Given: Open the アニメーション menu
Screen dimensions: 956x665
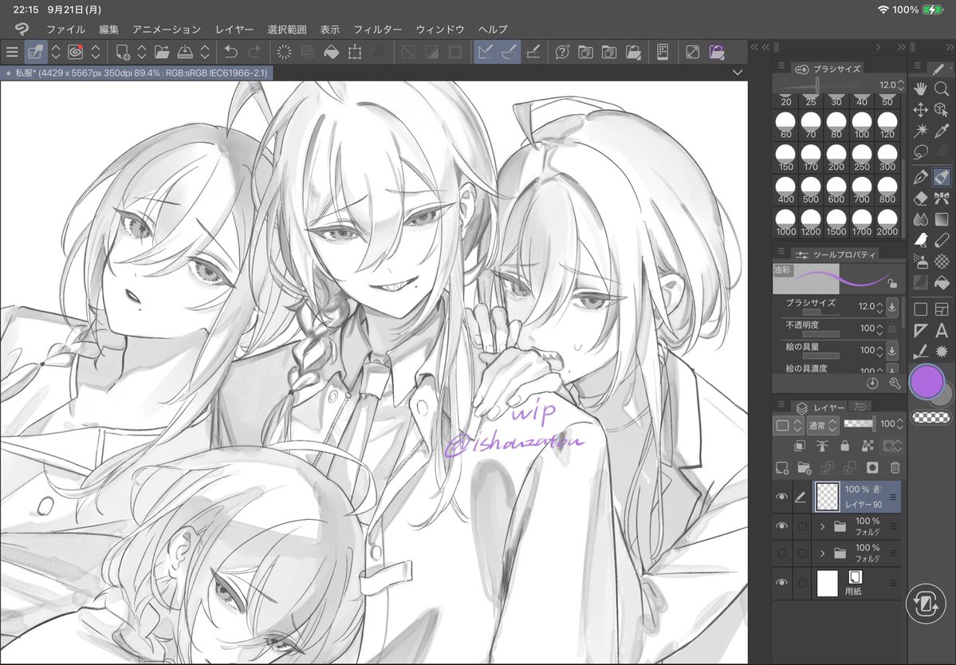Looking at the screenshot, I should click(167, 30).
